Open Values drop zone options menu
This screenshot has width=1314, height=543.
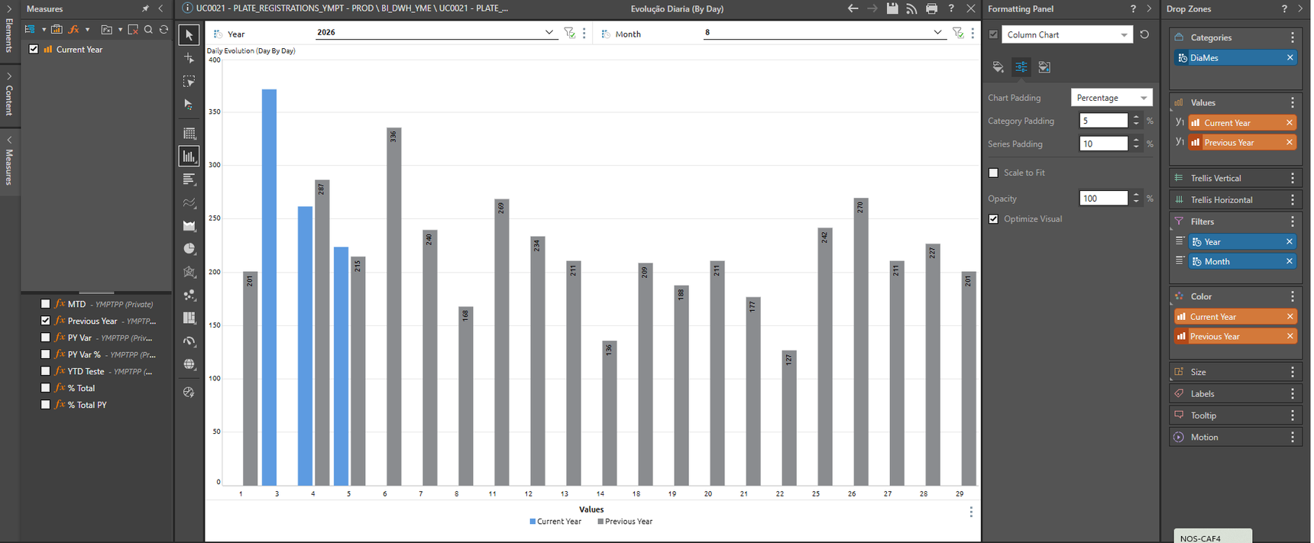pyautogui.click(x=1293, y=102)
